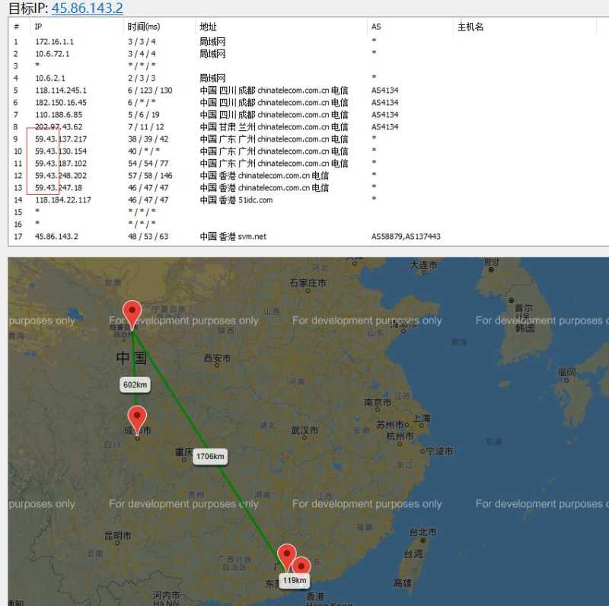Click the 时间(ms) column header

click(143, 27)
